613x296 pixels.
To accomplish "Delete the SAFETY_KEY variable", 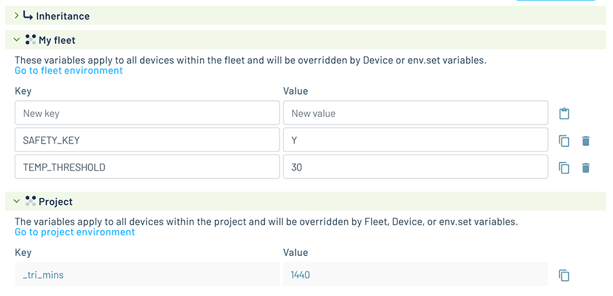I will pos(585,140).
